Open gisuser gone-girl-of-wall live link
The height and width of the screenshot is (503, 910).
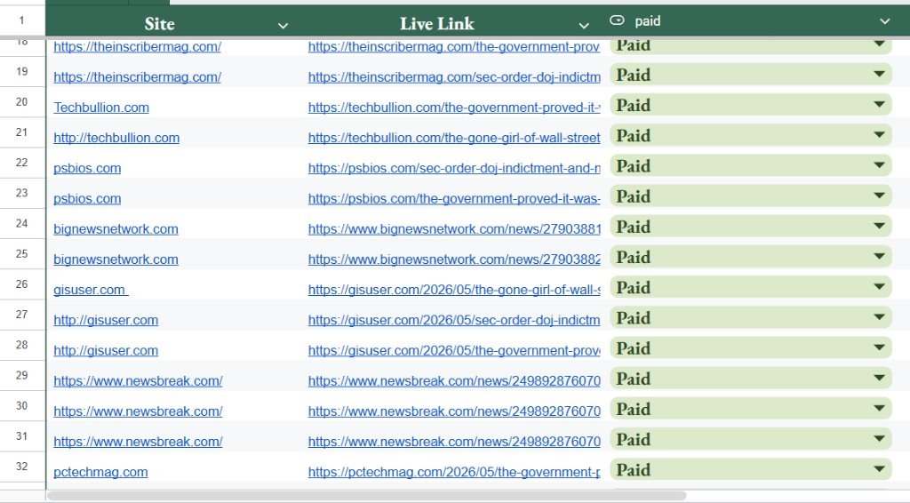454,290
